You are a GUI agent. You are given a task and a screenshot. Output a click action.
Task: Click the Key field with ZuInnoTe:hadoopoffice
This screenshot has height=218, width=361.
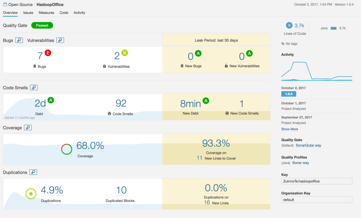click(x=317, y=181)
